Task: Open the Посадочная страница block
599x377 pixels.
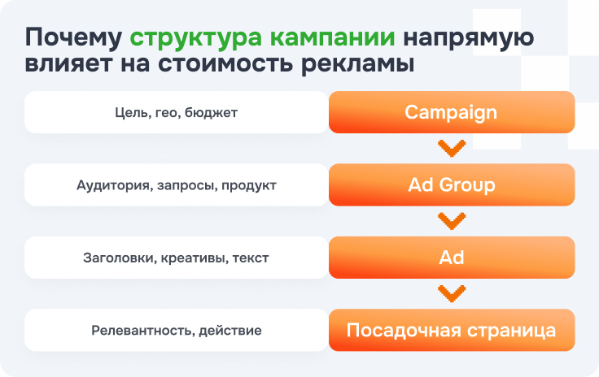Action: coord(451,331)
